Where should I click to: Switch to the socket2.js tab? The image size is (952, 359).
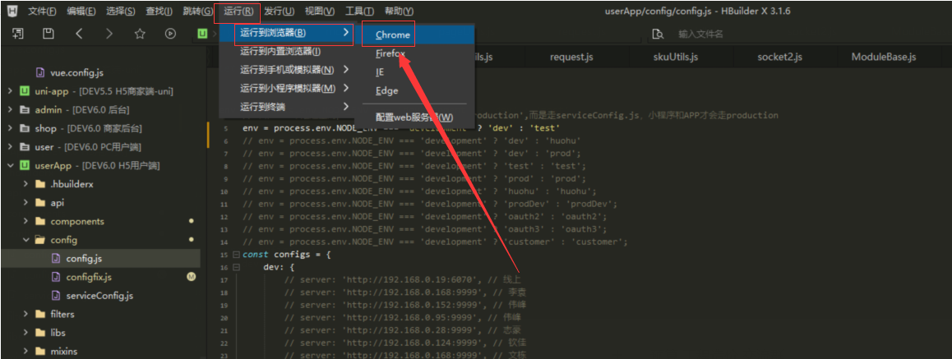[778, 57]
